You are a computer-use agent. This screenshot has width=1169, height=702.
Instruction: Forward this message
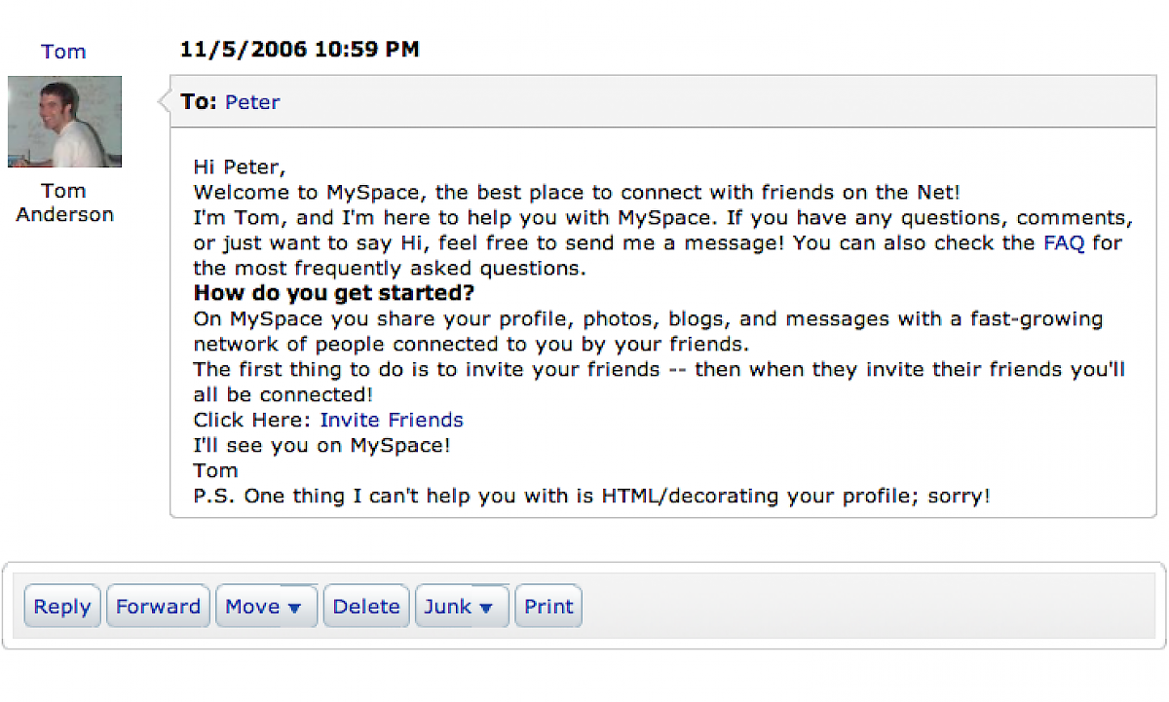pos(158,607)
